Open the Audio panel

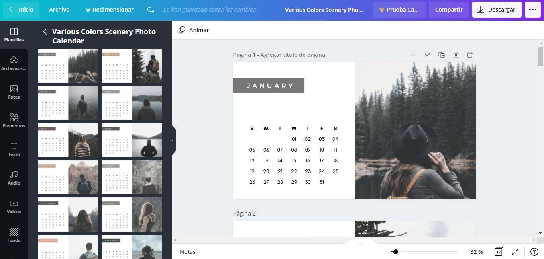14,178
